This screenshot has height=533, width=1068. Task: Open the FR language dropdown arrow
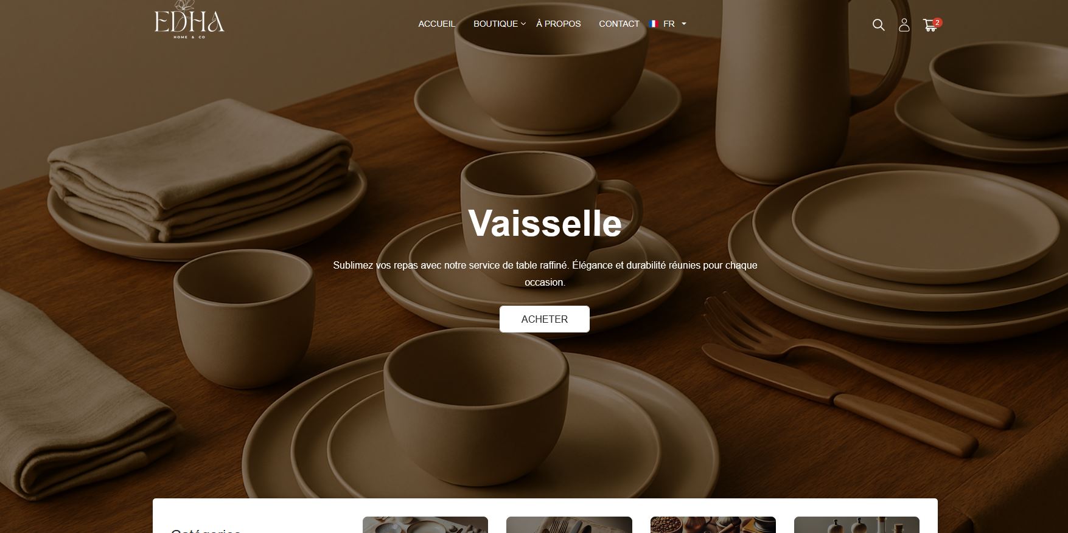tap(684, 24)
